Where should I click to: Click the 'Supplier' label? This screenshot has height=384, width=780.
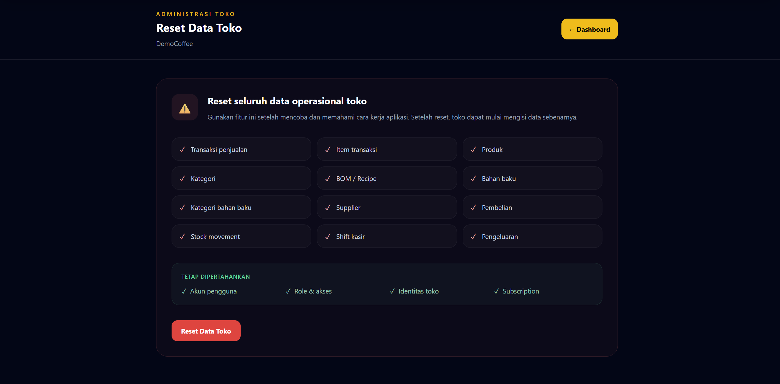(x=348, y=207)
